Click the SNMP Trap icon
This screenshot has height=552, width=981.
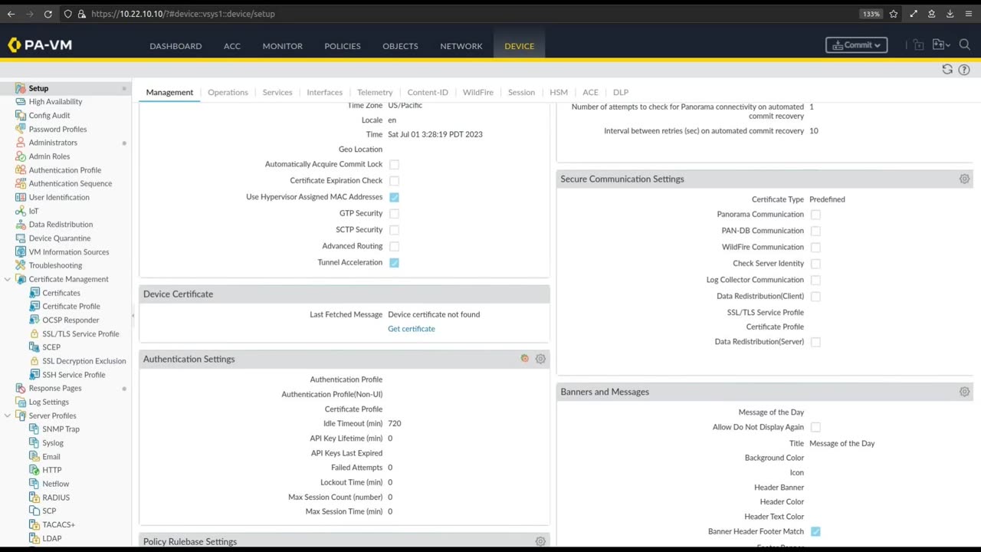[34, 429]
